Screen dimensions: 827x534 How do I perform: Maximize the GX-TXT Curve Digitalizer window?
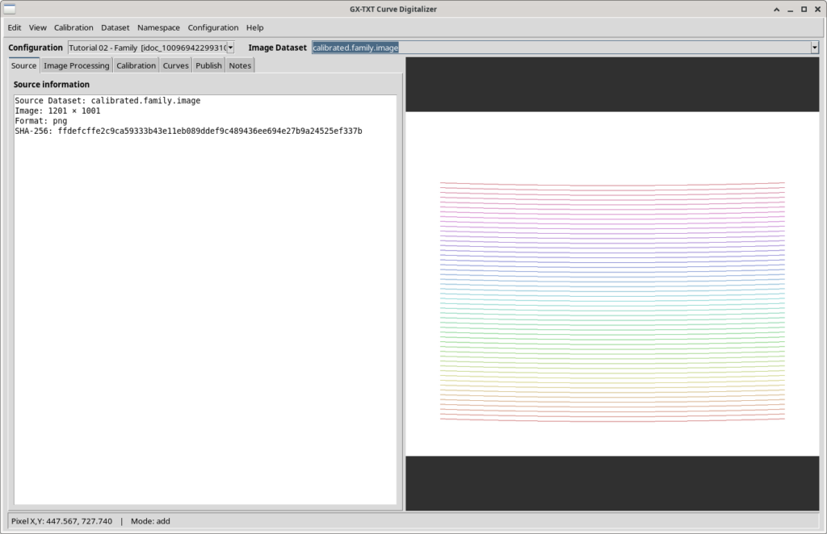click(804, 9)
